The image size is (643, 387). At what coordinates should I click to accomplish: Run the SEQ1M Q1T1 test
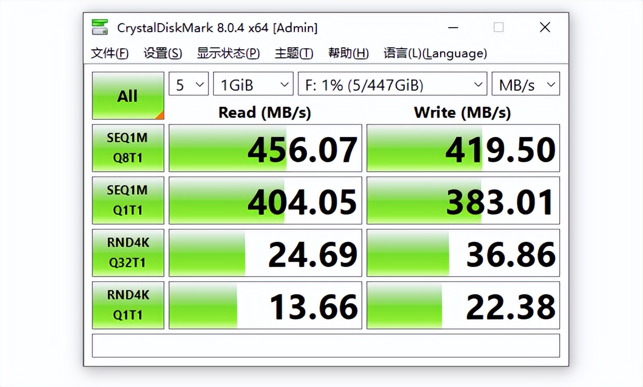[128, 201]
